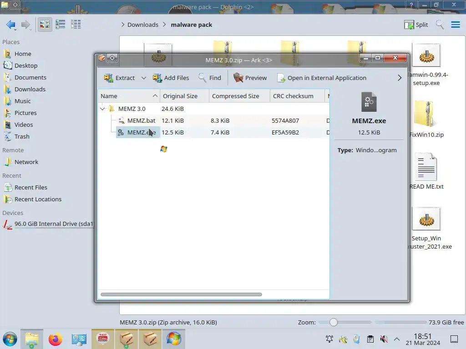The image size is (466, 349).
Task: Click the notifications bell tray icon
Action: pos(329,339)
